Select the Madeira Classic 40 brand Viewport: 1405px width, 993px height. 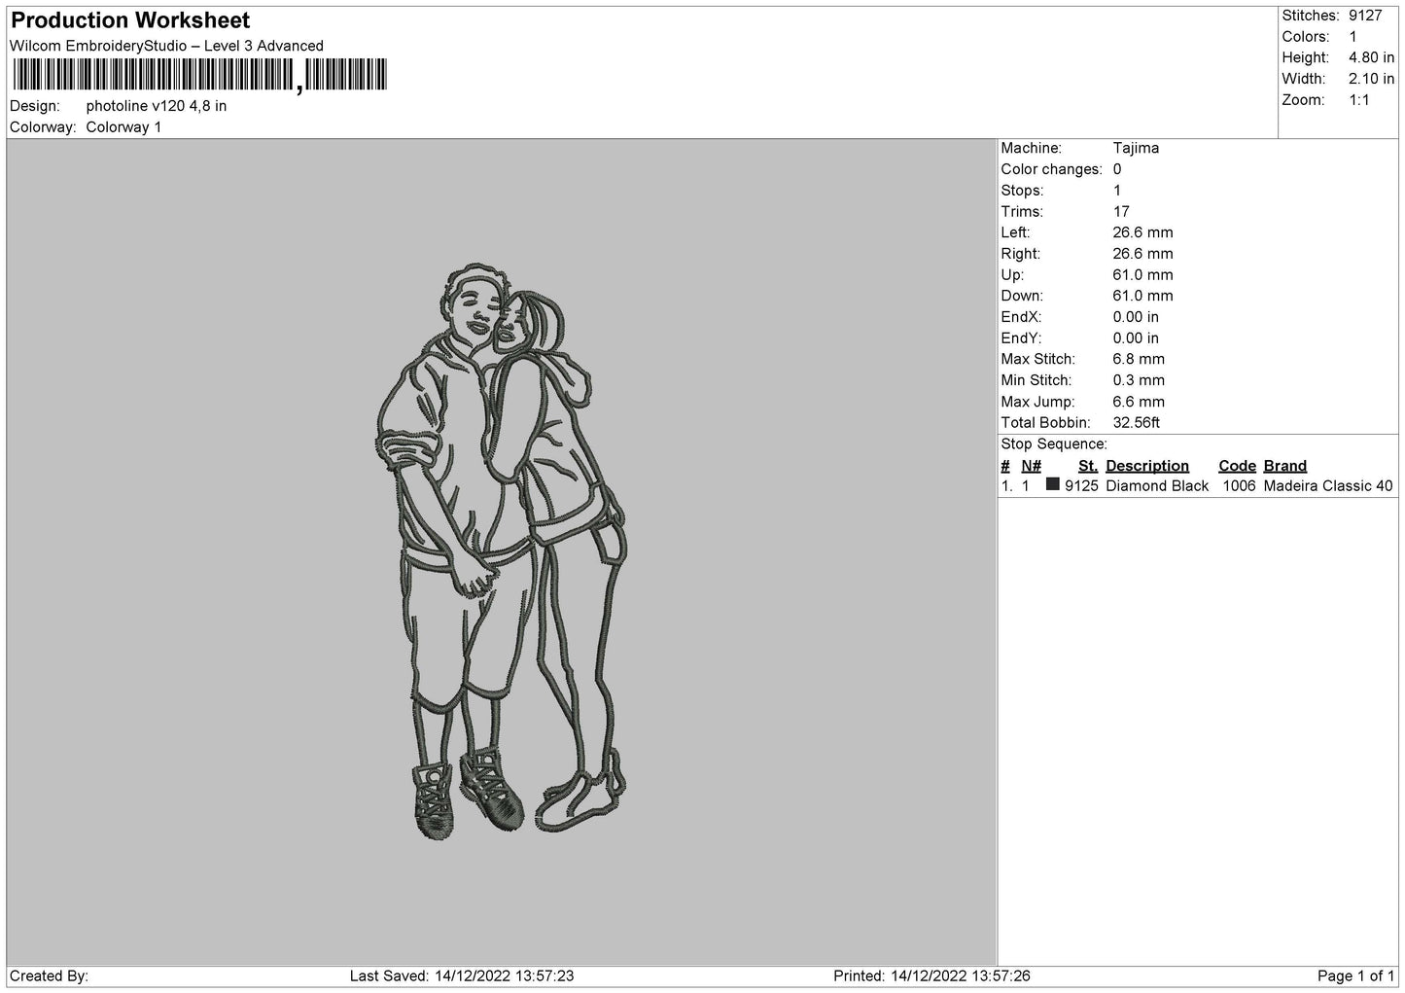point(1328,486)
